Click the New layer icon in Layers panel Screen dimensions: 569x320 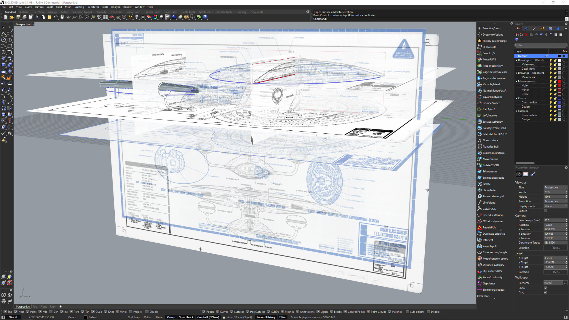click(x=517, y=35)
